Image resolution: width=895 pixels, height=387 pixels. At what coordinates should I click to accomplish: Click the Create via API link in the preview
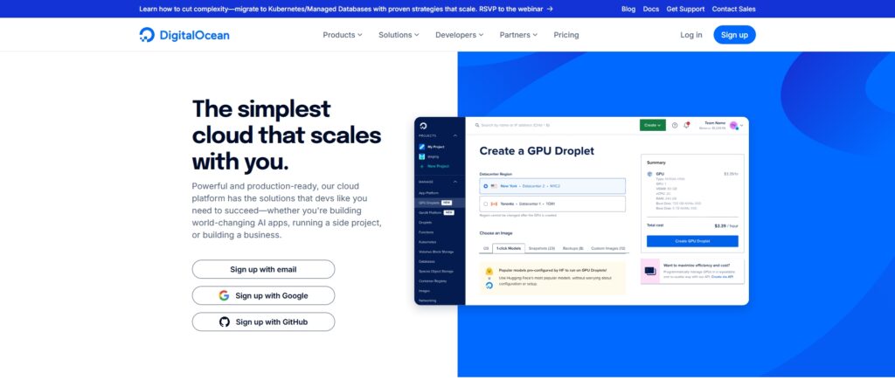click(x=722, y=276)
